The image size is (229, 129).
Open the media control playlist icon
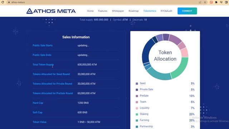tap(221, 2)
